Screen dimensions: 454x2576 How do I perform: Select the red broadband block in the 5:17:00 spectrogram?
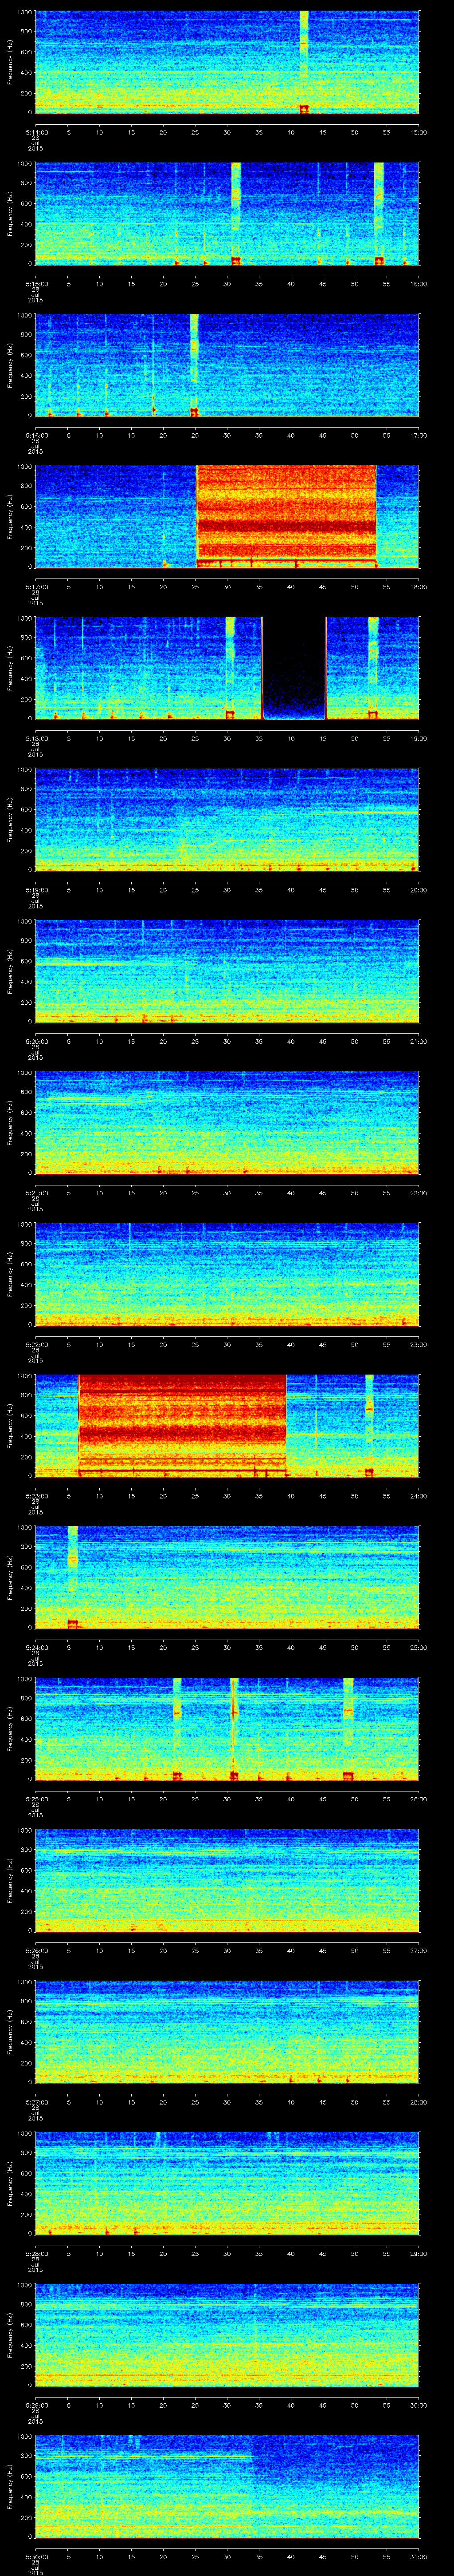point(286,516)
